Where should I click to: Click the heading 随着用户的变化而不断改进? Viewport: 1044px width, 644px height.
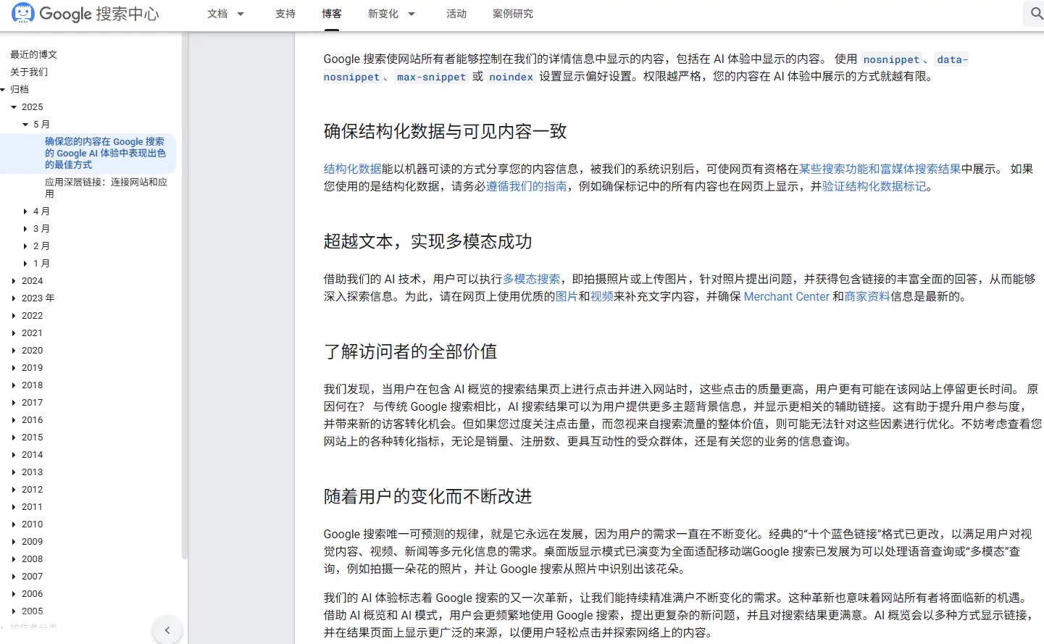(427, 496)
